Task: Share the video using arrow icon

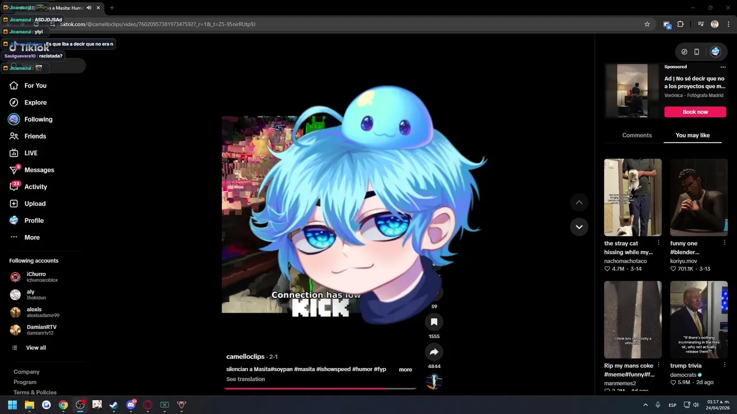Action: (434, 352)
